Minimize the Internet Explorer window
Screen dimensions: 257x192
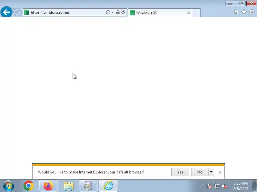tap(230, 4)
